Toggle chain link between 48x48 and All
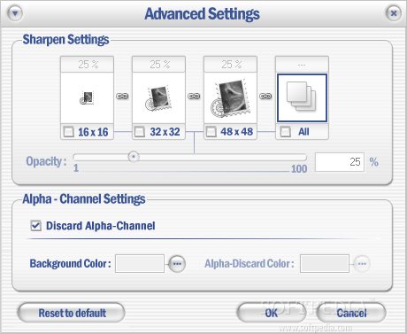The height and width of the screenshot is (334, 407). point(265,96)
